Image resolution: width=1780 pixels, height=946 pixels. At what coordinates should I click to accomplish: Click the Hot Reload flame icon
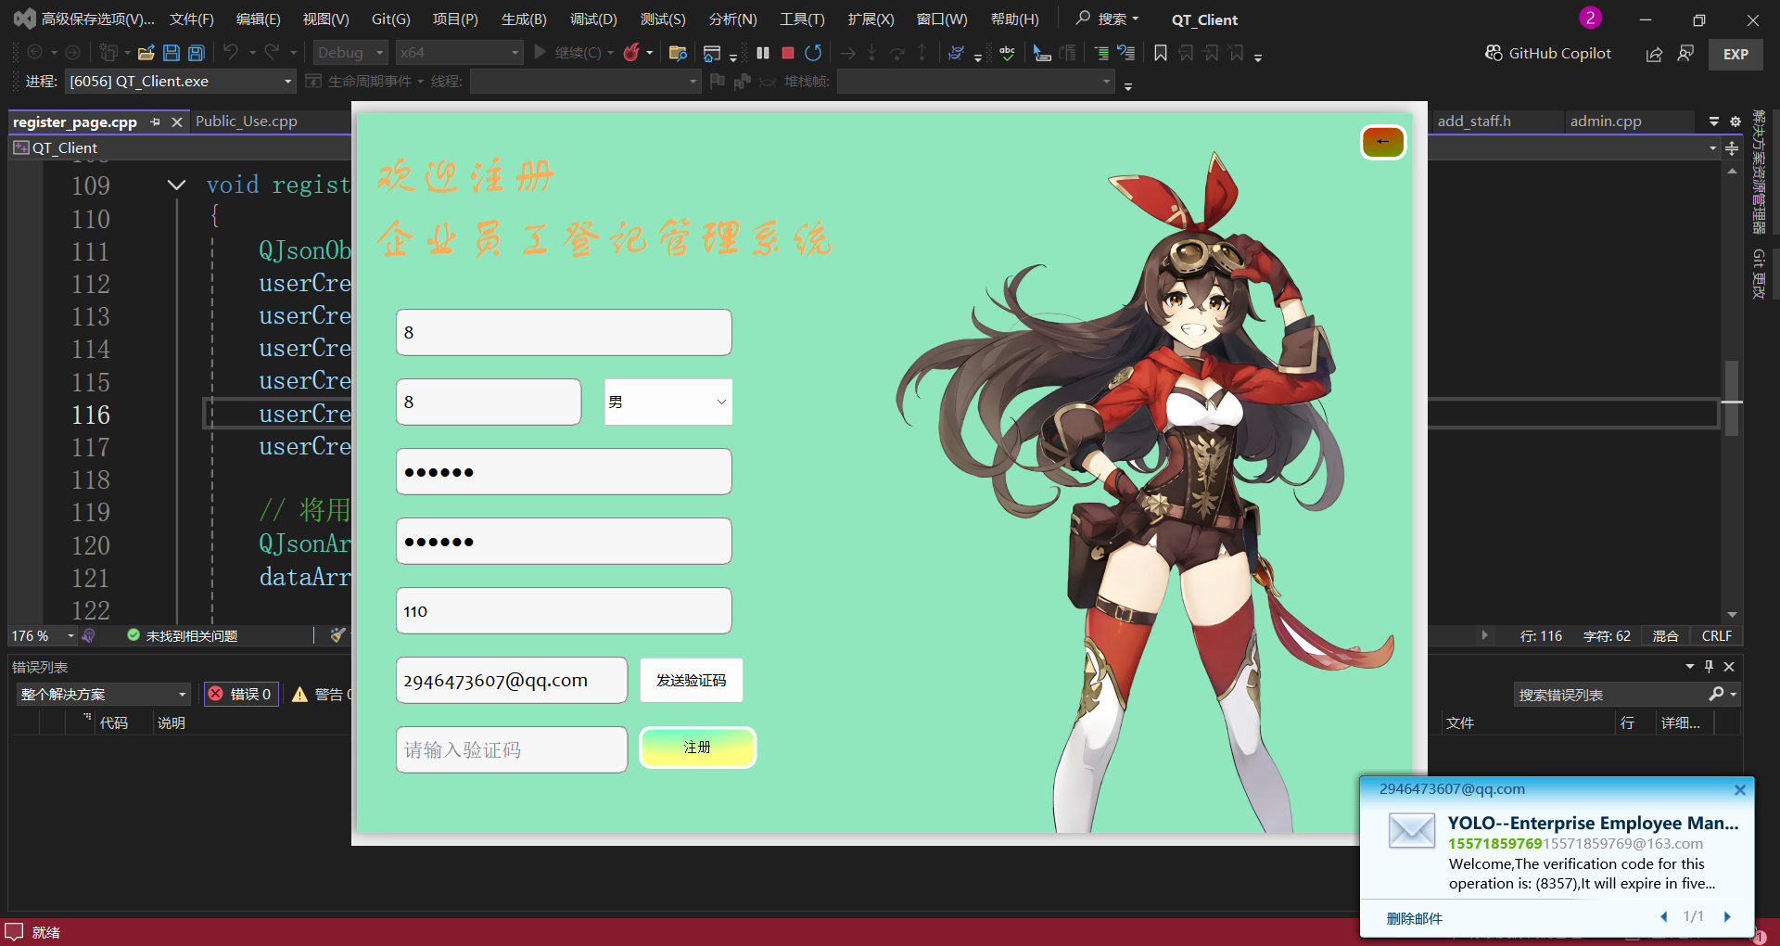pyautogui.click(x=631, y=53)
